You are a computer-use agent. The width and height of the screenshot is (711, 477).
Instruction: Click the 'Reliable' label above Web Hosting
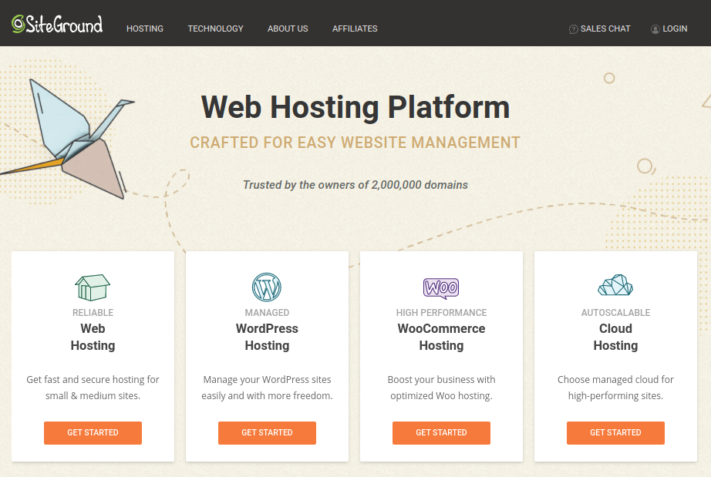(x=93, y=313)
